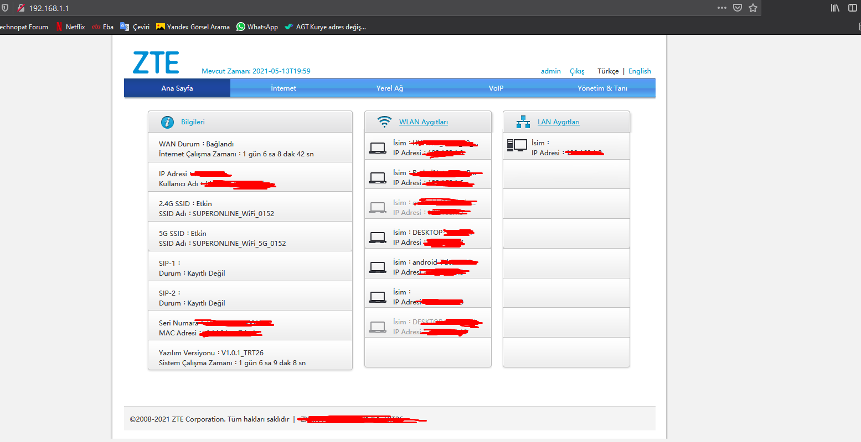Click the ZTE Corporation copyright text
The height and width of the screenshot is (442, 861).
[209, 419]
